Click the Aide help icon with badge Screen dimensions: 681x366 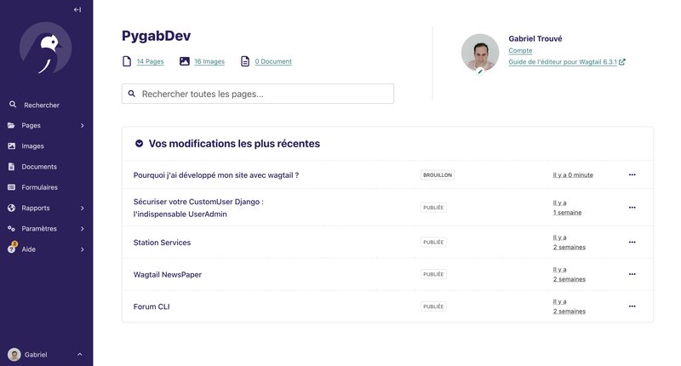pos(12,249)
